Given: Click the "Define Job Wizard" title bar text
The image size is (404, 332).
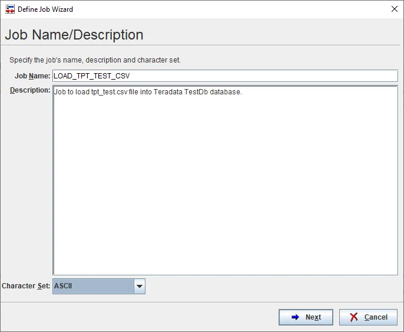Looking at the screenshot, I should [45, 9].
